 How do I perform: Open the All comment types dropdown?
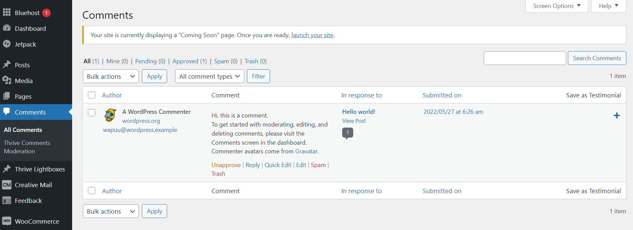[x=210, y=76]
